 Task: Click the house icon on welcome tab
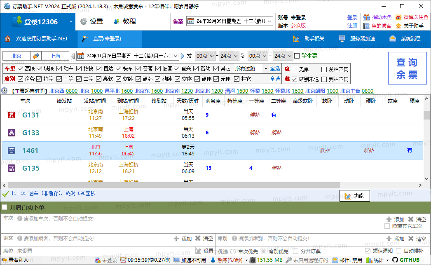(8, 39)
